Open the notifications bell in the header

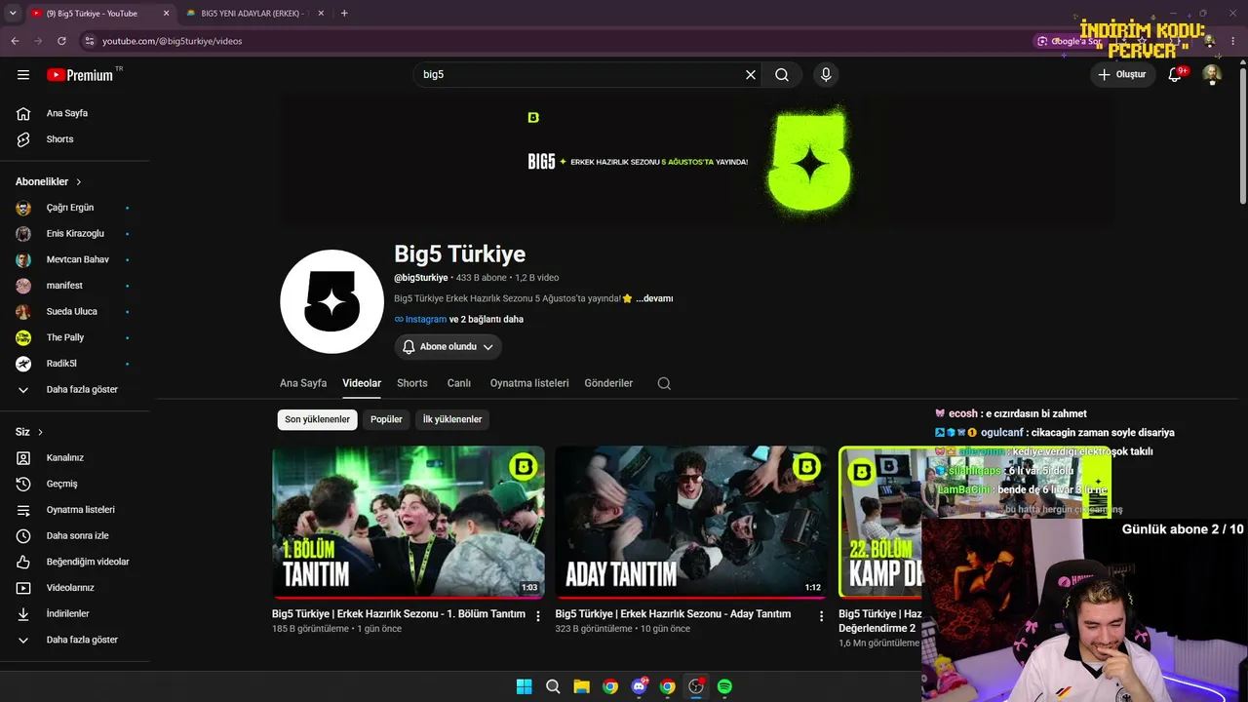[1175, 75]
